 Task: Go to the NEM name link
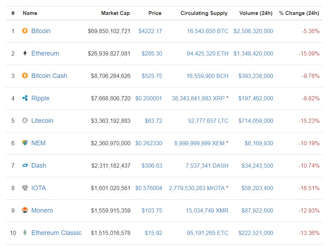point(38,143)
